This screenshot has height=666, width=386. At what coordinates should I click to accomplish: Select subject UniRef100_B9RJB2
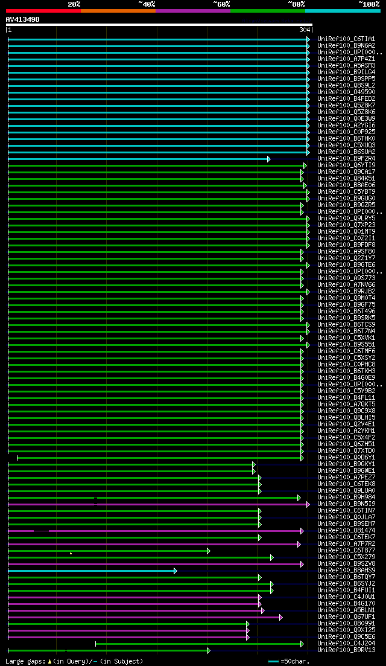coord(346,292)
